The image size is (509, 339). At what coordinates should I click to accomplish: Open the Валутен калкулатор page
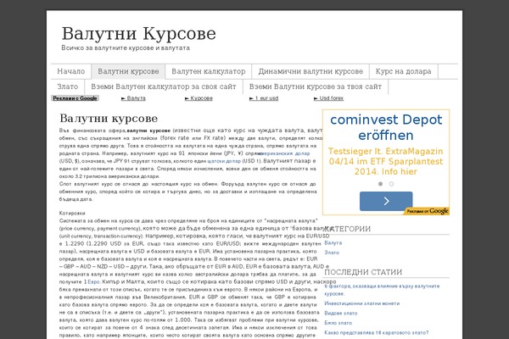209,71
